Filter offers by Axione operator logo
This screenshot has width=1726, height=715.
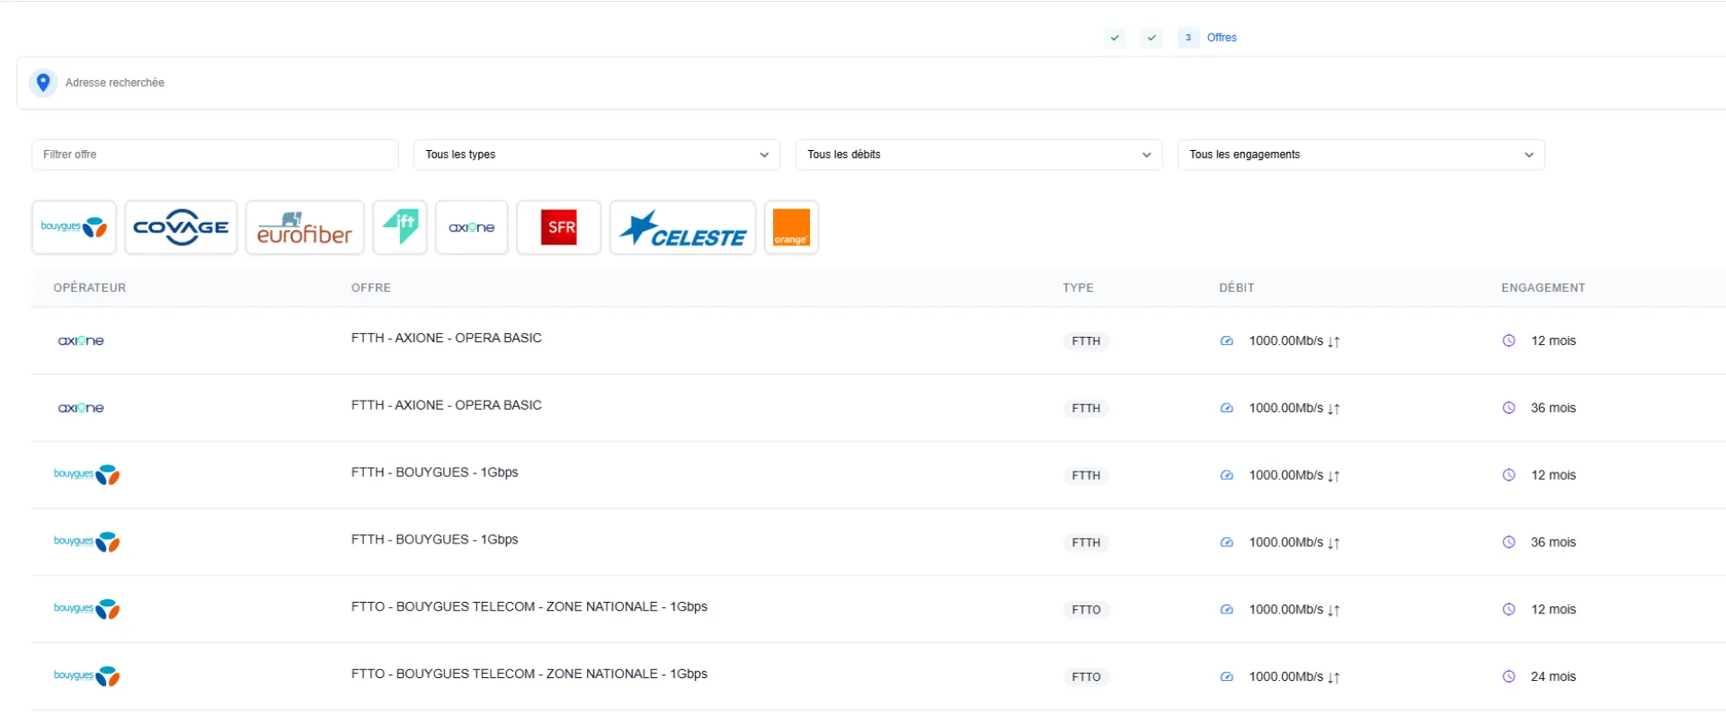click(x=472, y=227)
